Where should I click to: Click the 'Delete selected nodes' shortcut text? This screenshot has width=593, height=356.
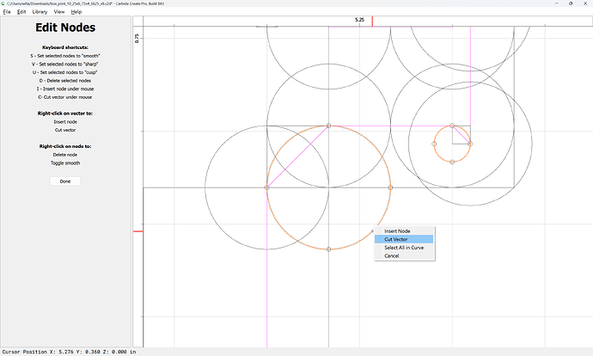[65, 81]
